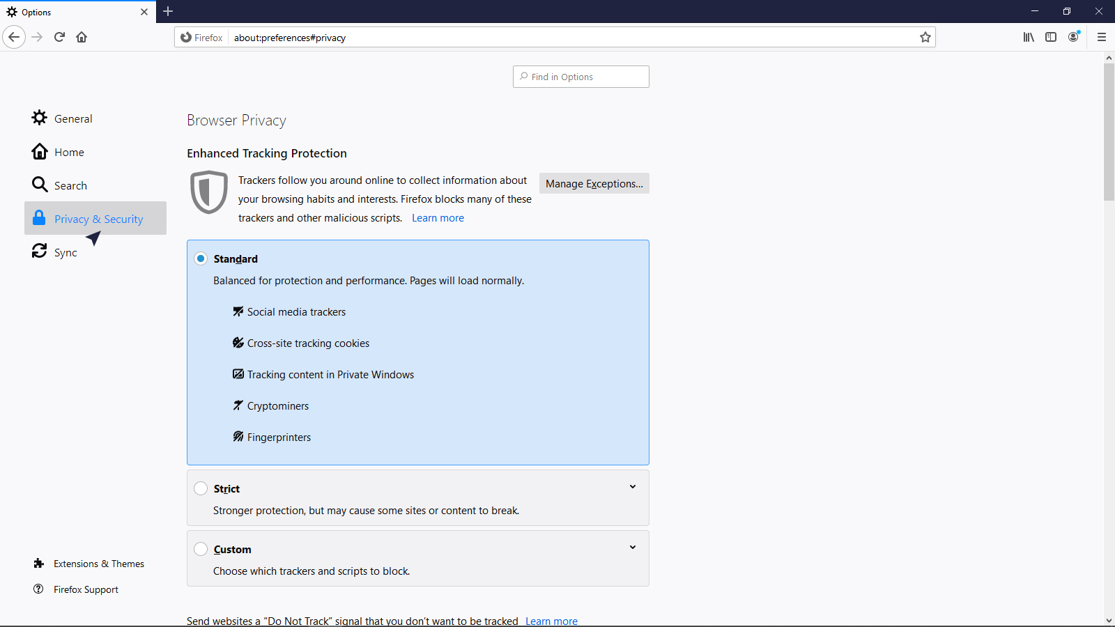Select the Standard protection radio button

click(x=201, y=258)
